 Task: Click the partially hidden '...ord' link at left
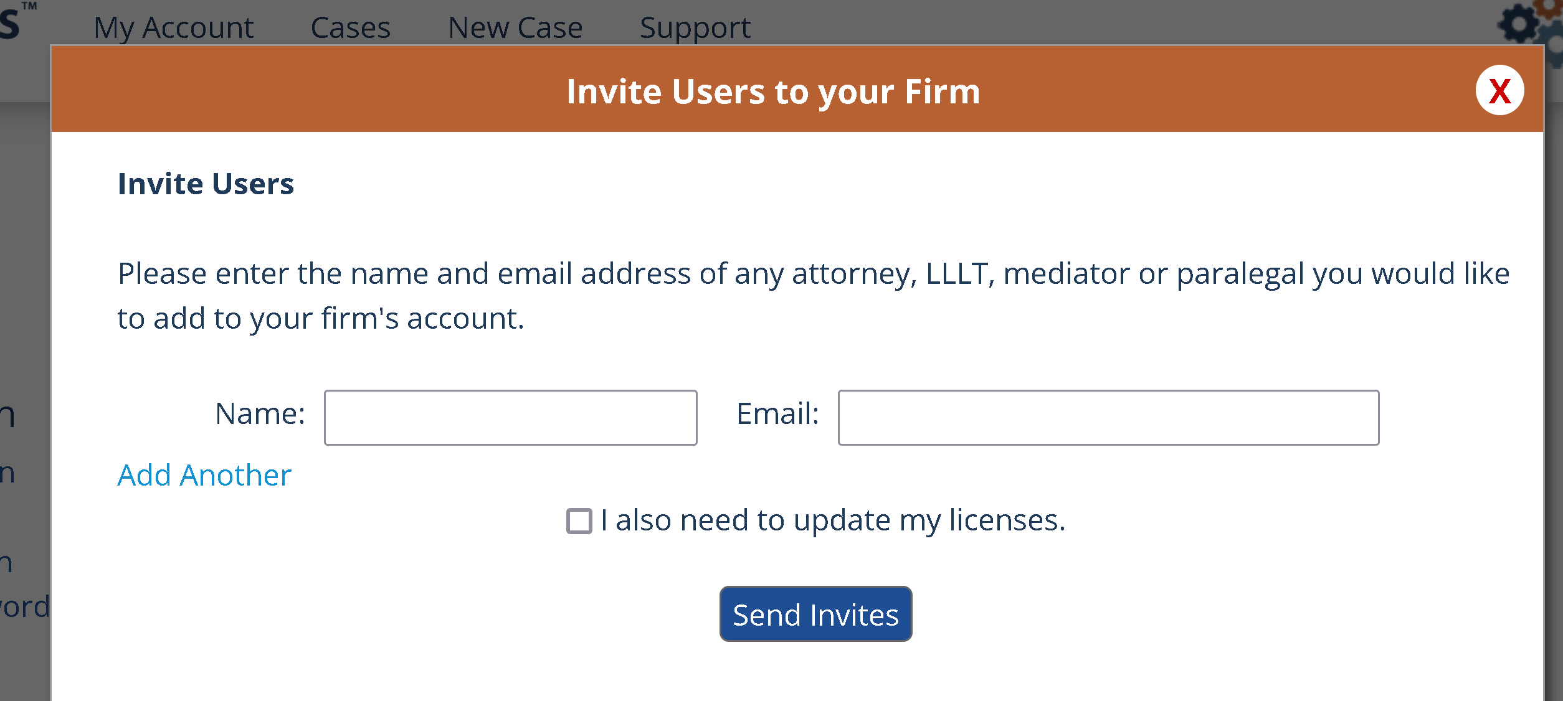25,606
